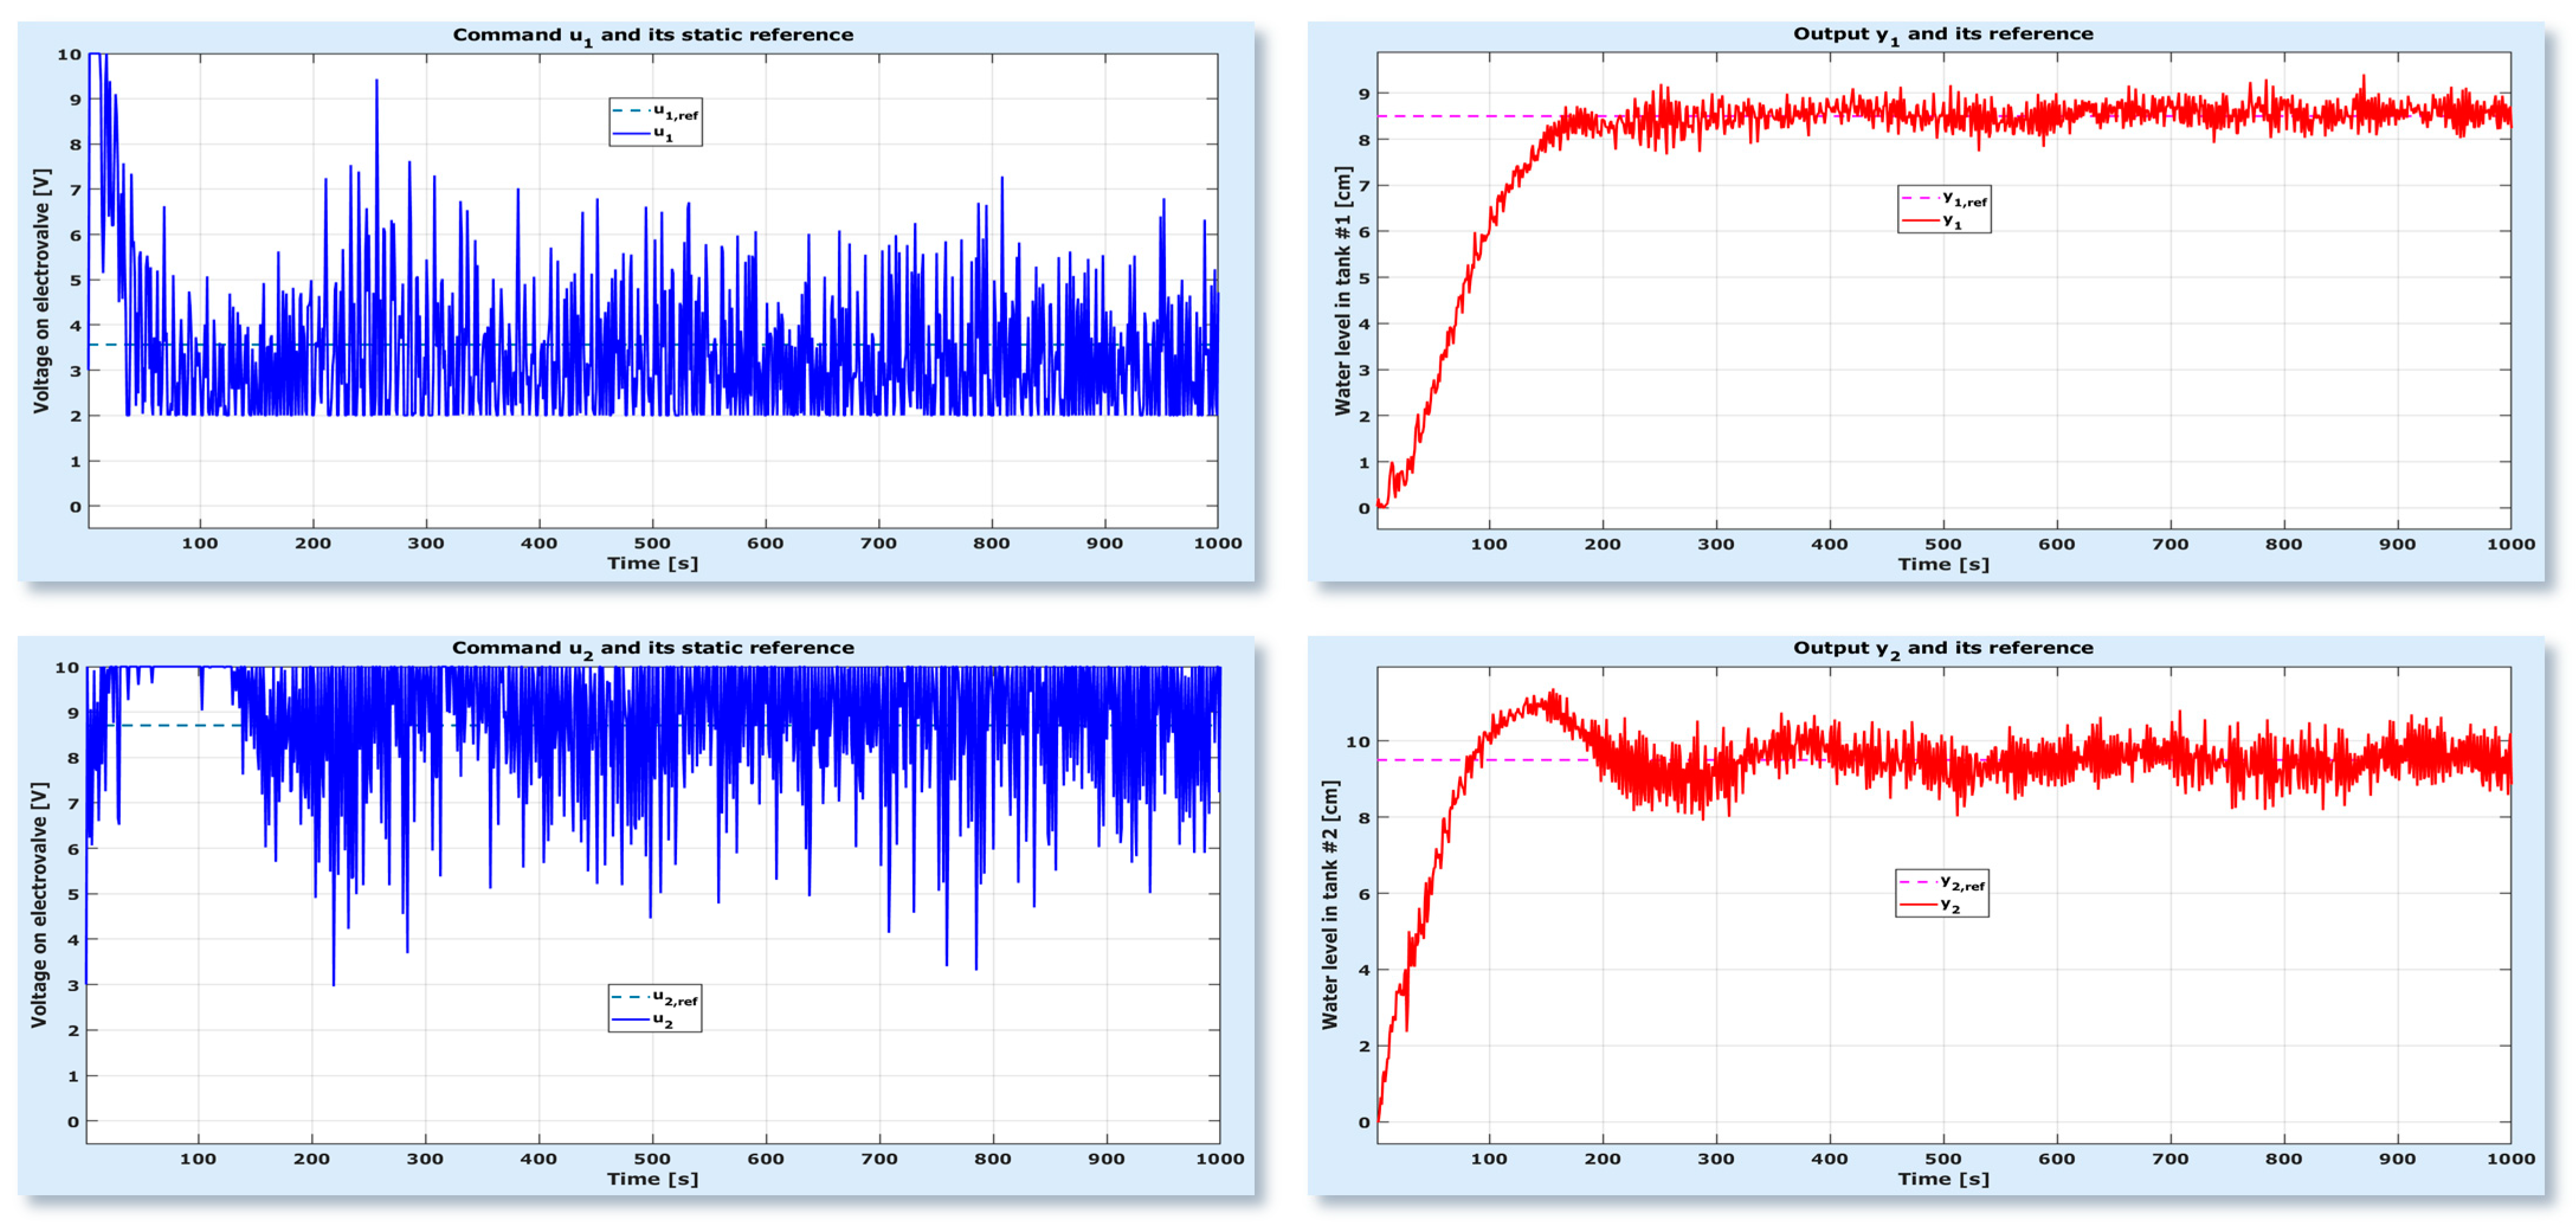Viewport: 2576px width, 1229px height.
Task: Click the title "Command u2 and its static reference"
Action: pos(653,648)
